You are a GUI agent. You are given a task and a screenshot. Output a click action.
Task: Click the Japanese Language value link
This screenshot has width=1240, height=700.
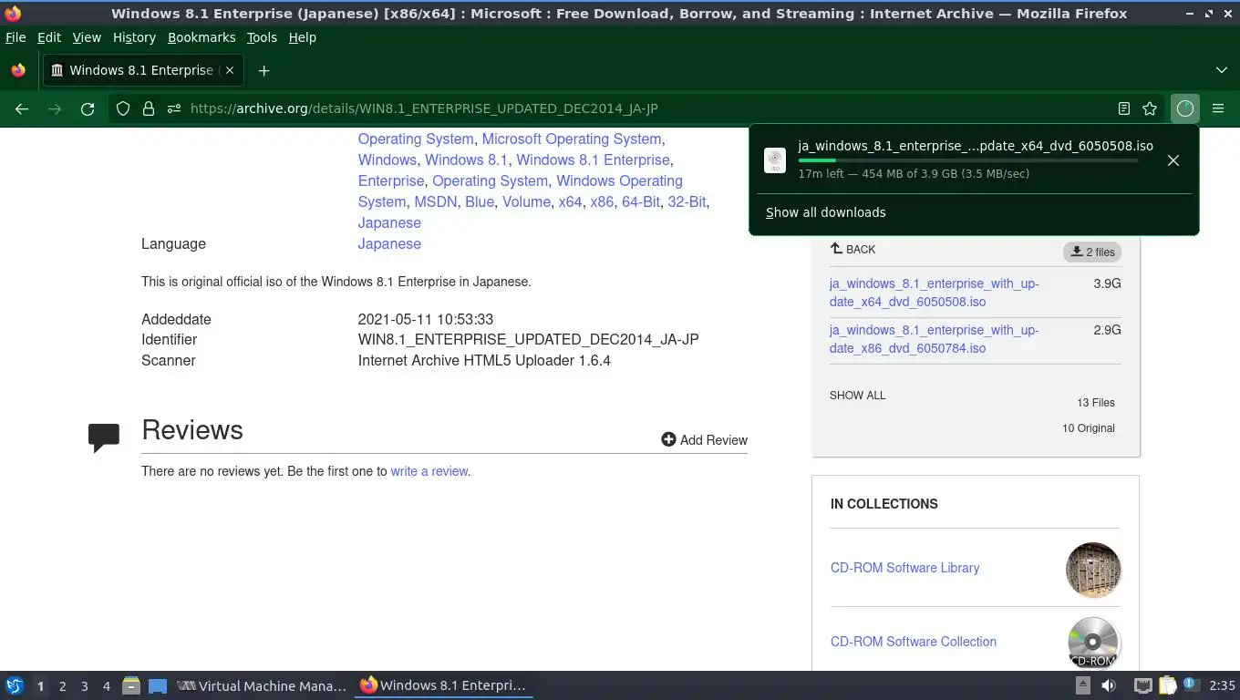tap(389, 243)
